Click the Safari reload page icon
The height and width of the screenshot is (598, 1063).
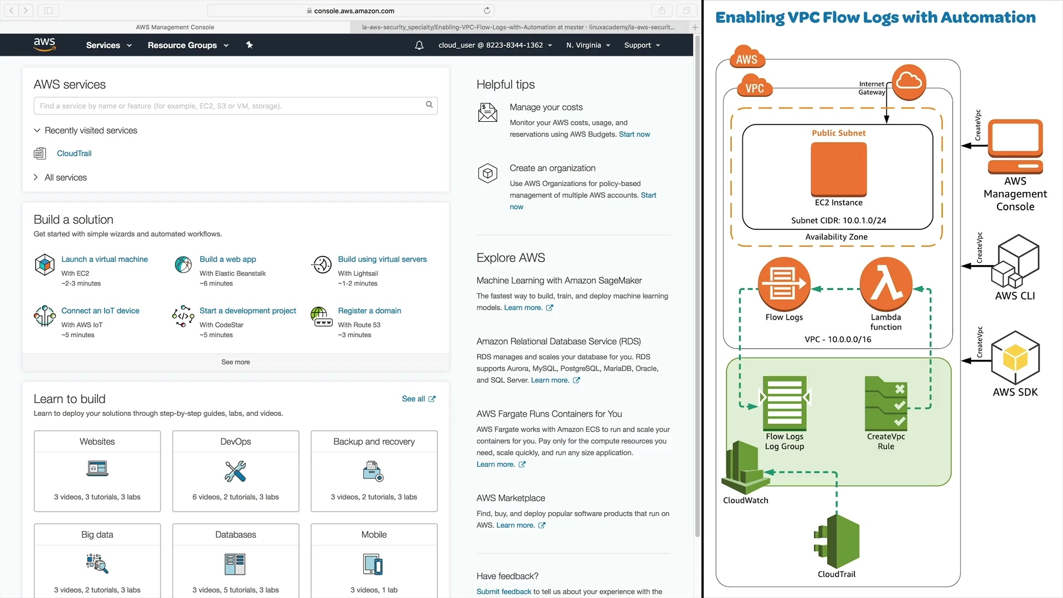(x=487, y=11)
